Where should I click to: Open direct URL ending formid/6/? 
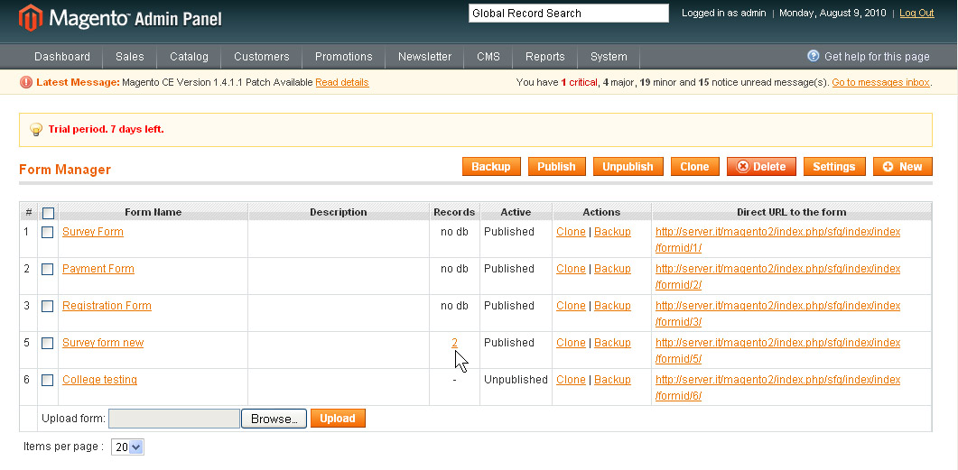tap(777, 388)
